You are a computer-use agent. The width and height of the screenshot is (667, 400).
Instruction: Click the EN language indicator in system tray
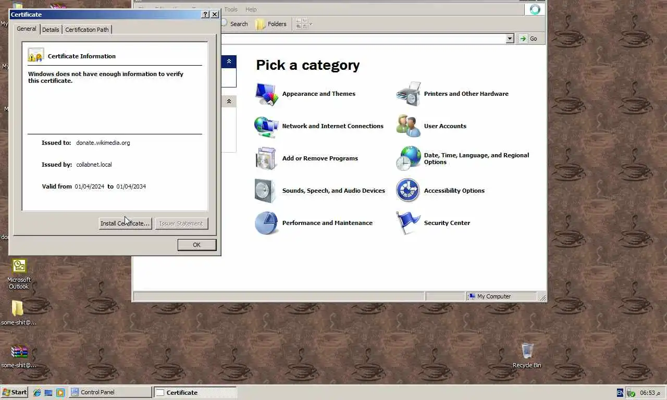pyautogui.click(x=620, y=393)
